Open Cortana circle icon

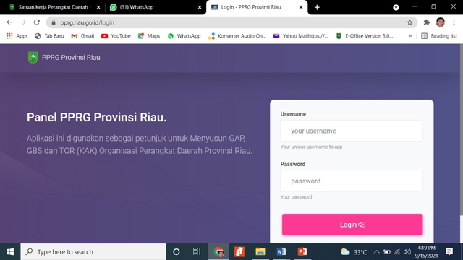(177, 252)
